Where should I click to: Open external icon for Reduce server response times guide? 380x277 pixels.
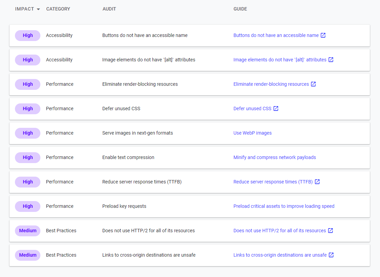[317, 182]
